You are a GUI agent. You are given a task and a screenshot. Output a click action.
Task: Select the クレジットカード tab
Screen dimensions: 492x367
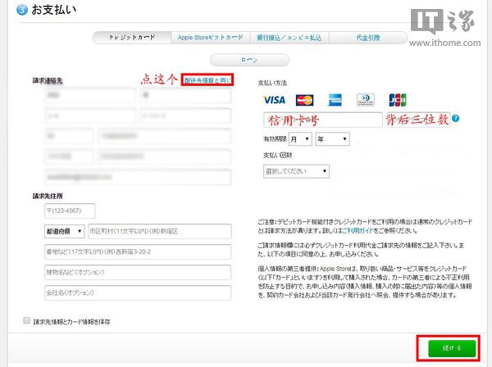coord(132,38)
